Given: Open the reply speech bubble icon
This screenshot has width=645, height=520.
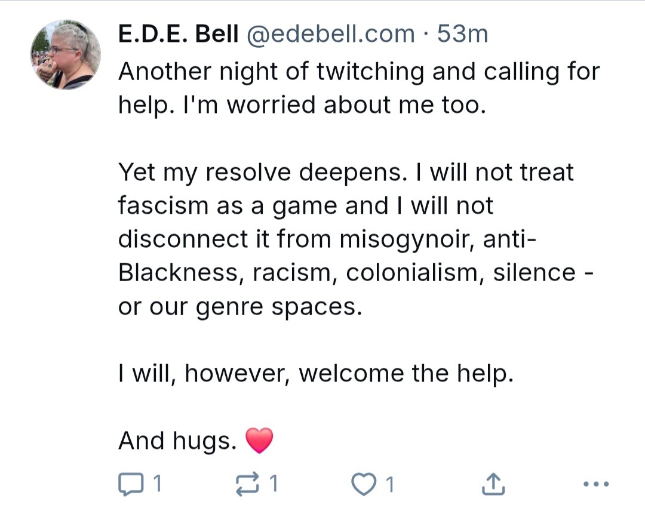Looking at the screenshot, I should pos(131,484).
